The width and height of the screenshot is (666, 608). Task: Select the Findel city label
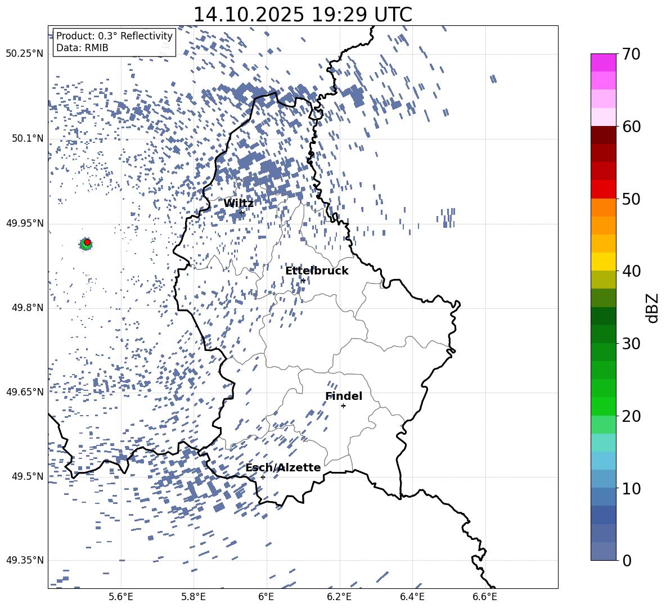coord(344,396)
